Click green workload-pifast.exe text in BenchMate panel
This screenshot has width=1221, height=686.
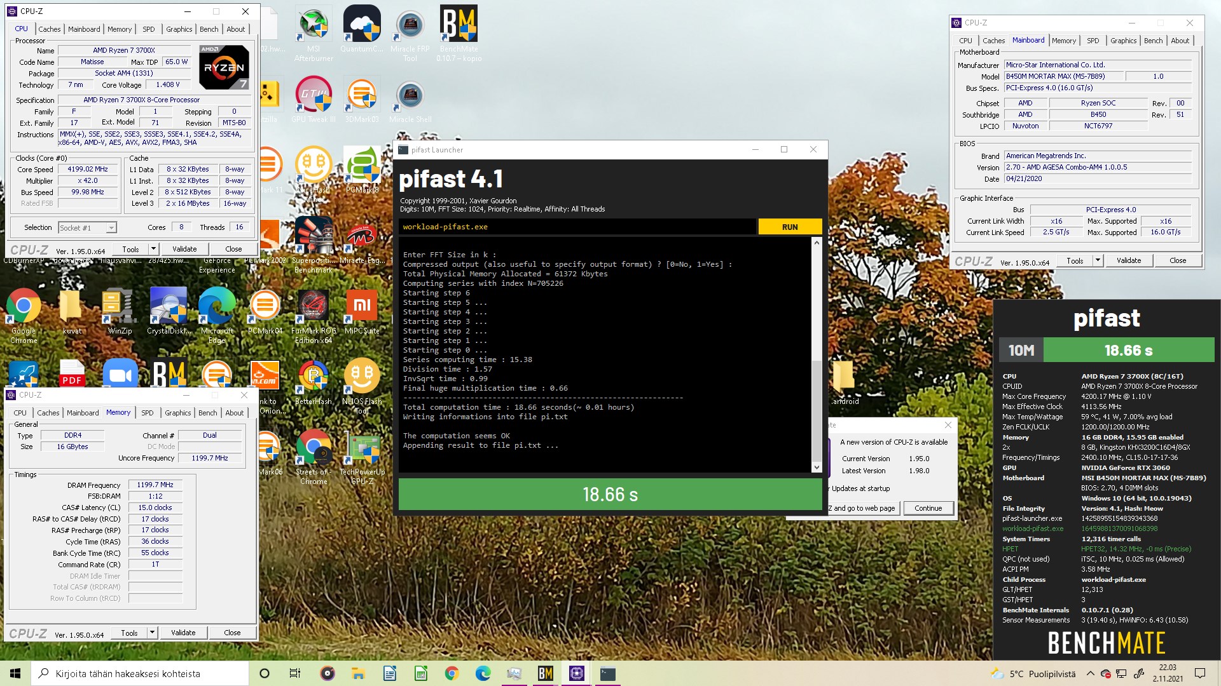[x=1033, y=528]
